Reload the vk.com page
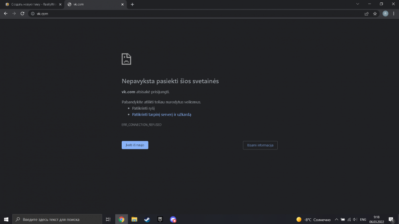 [22, 14]
